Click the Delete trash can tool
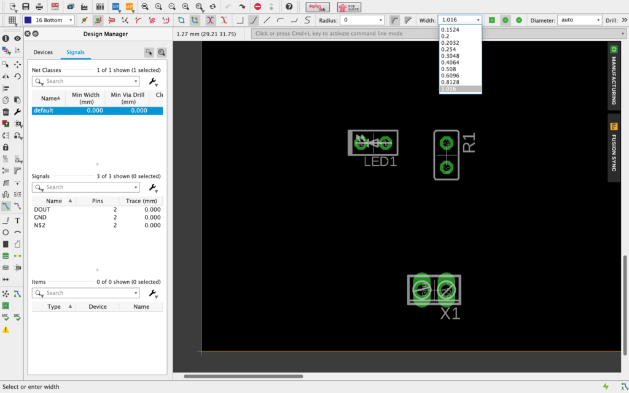The image size is (629, 393). [x=6, y=112]
